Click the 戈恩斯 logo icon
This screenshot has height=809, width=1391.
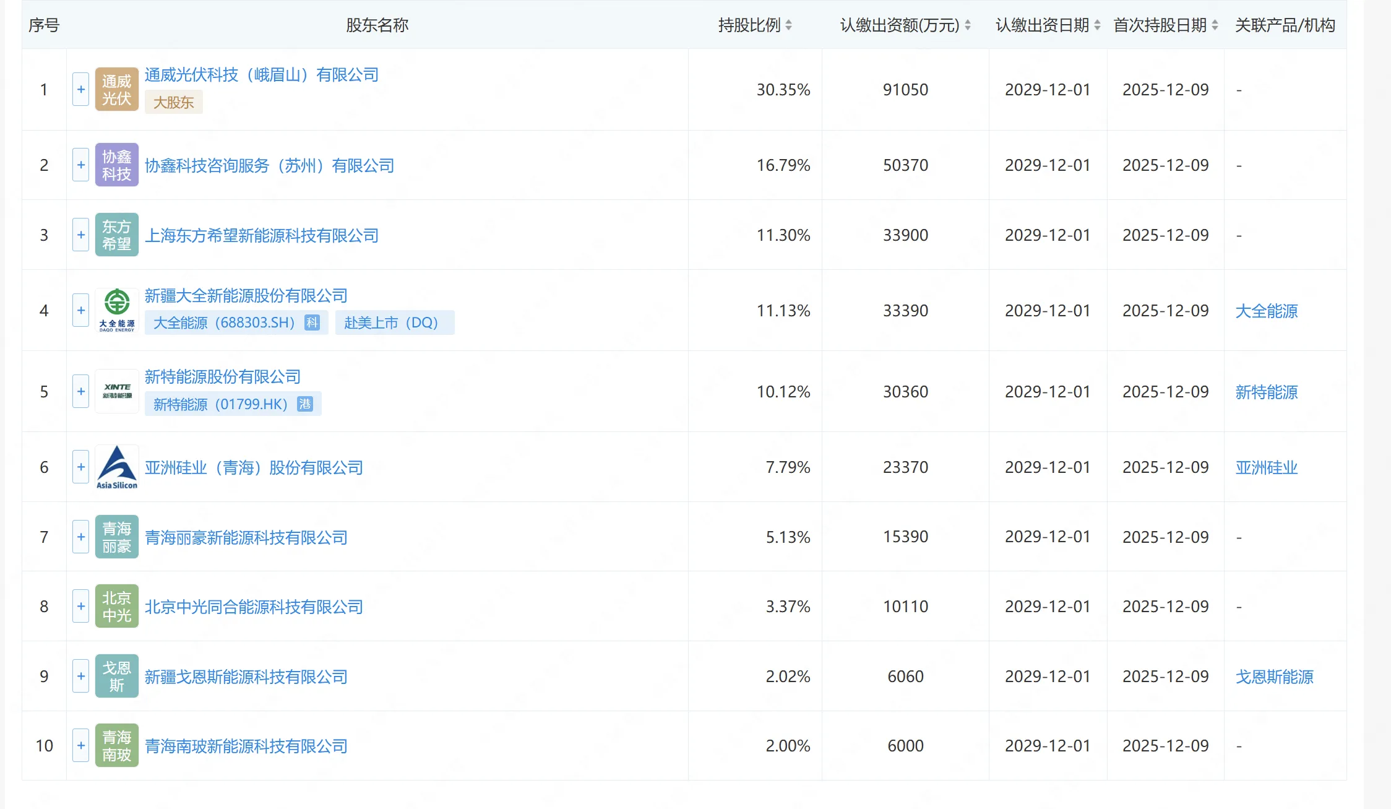click(x=116, y=676)
